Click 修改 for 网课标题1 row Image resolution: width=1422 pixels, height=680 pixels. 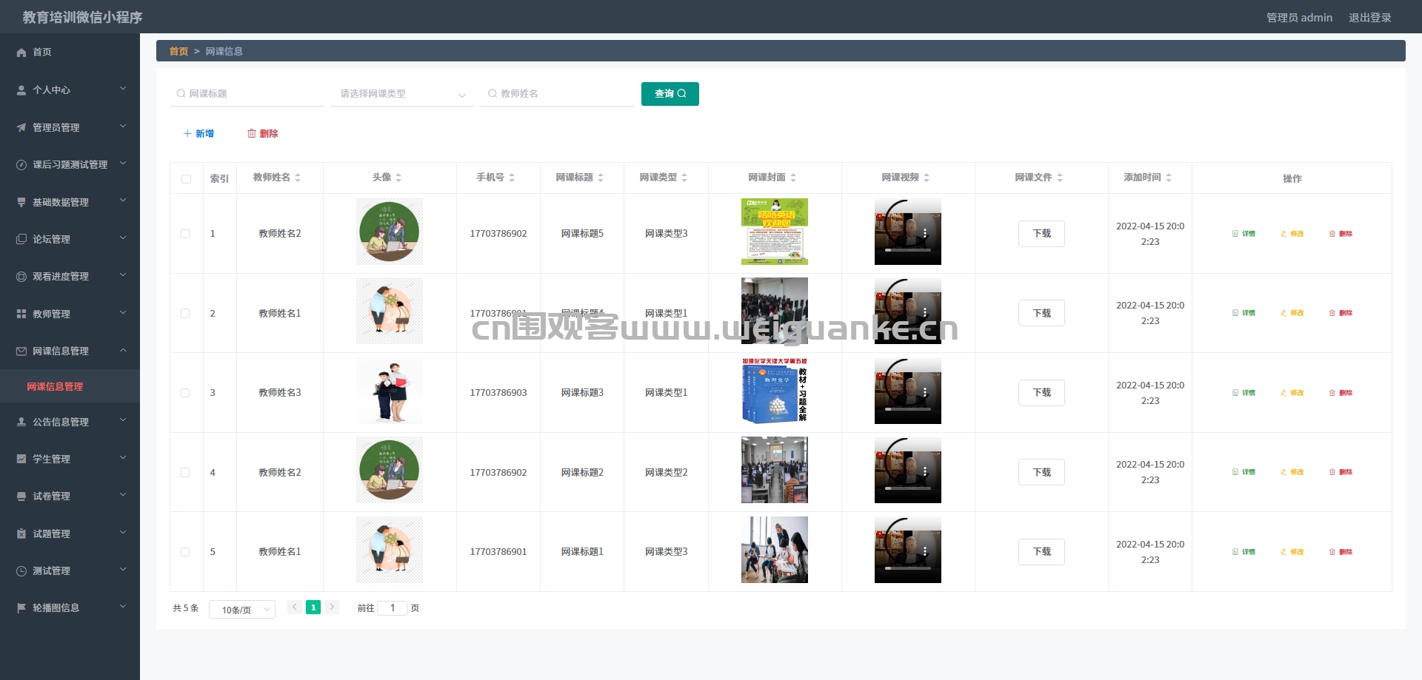click(1292, 552)
